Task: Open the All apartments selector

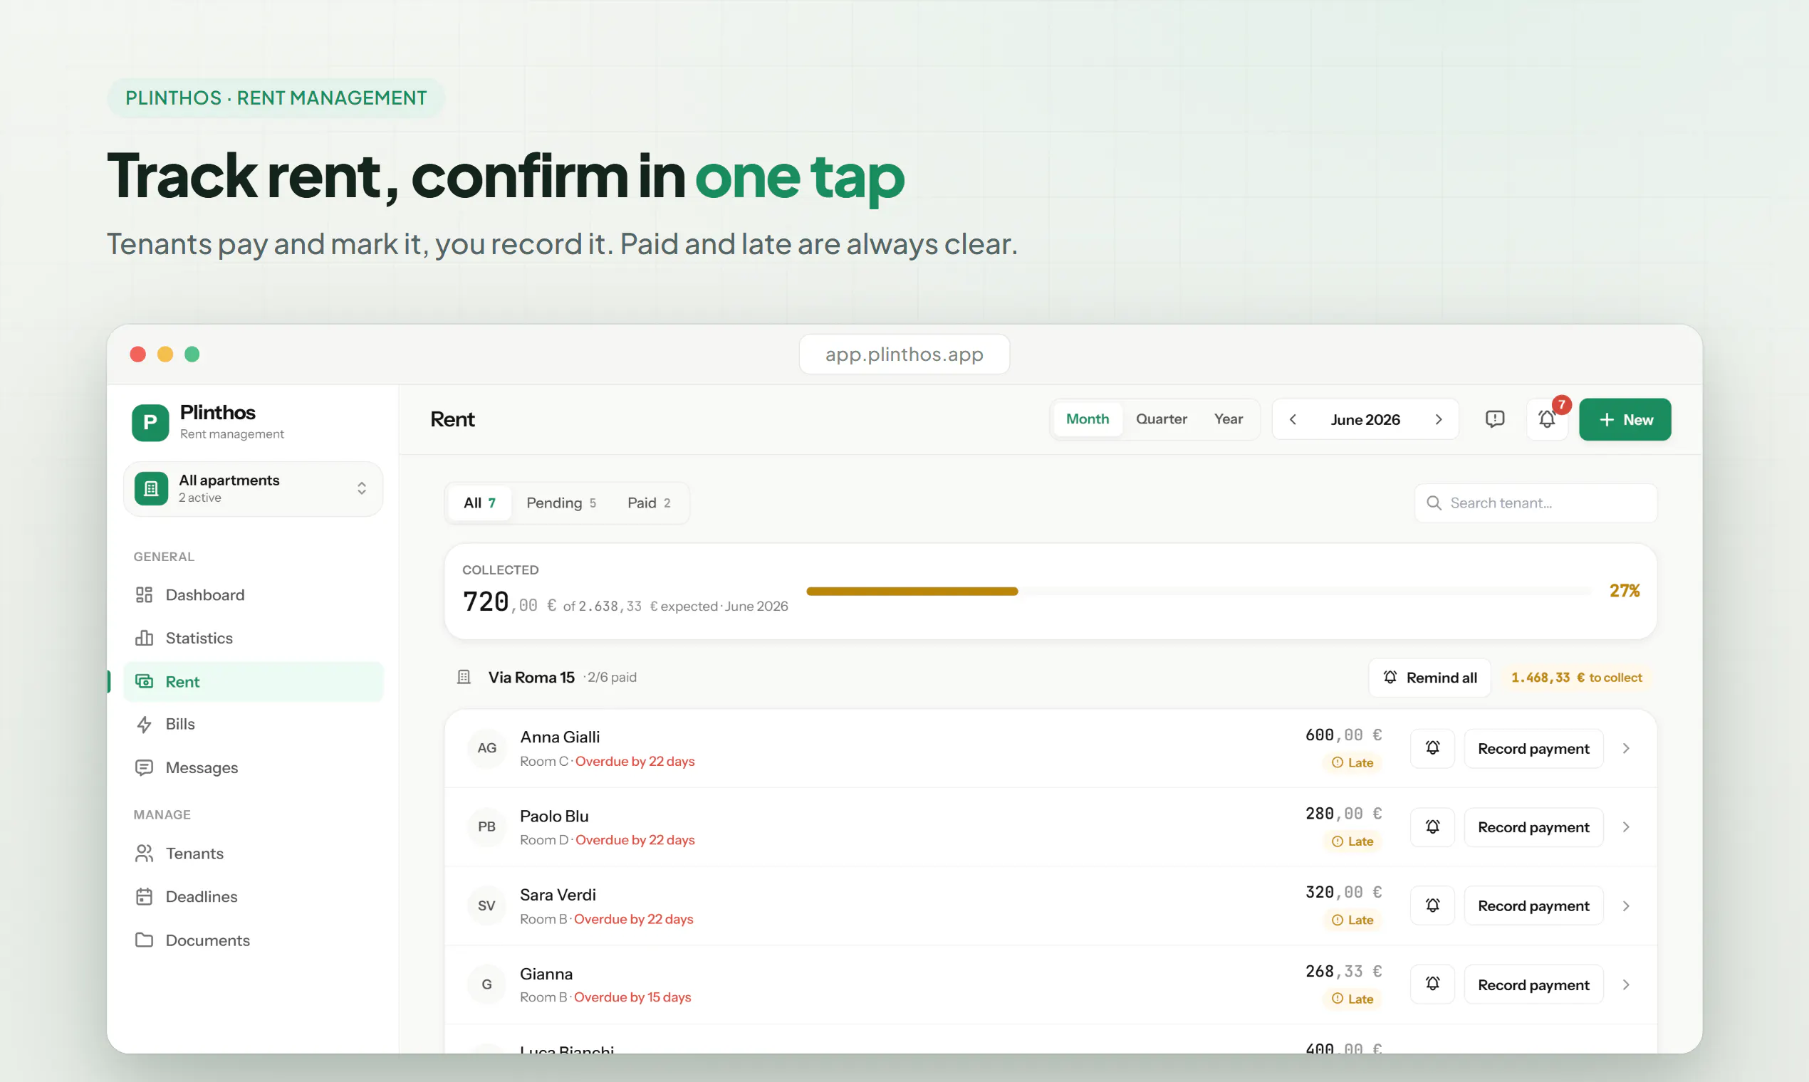Action: [x=253, y=488]
